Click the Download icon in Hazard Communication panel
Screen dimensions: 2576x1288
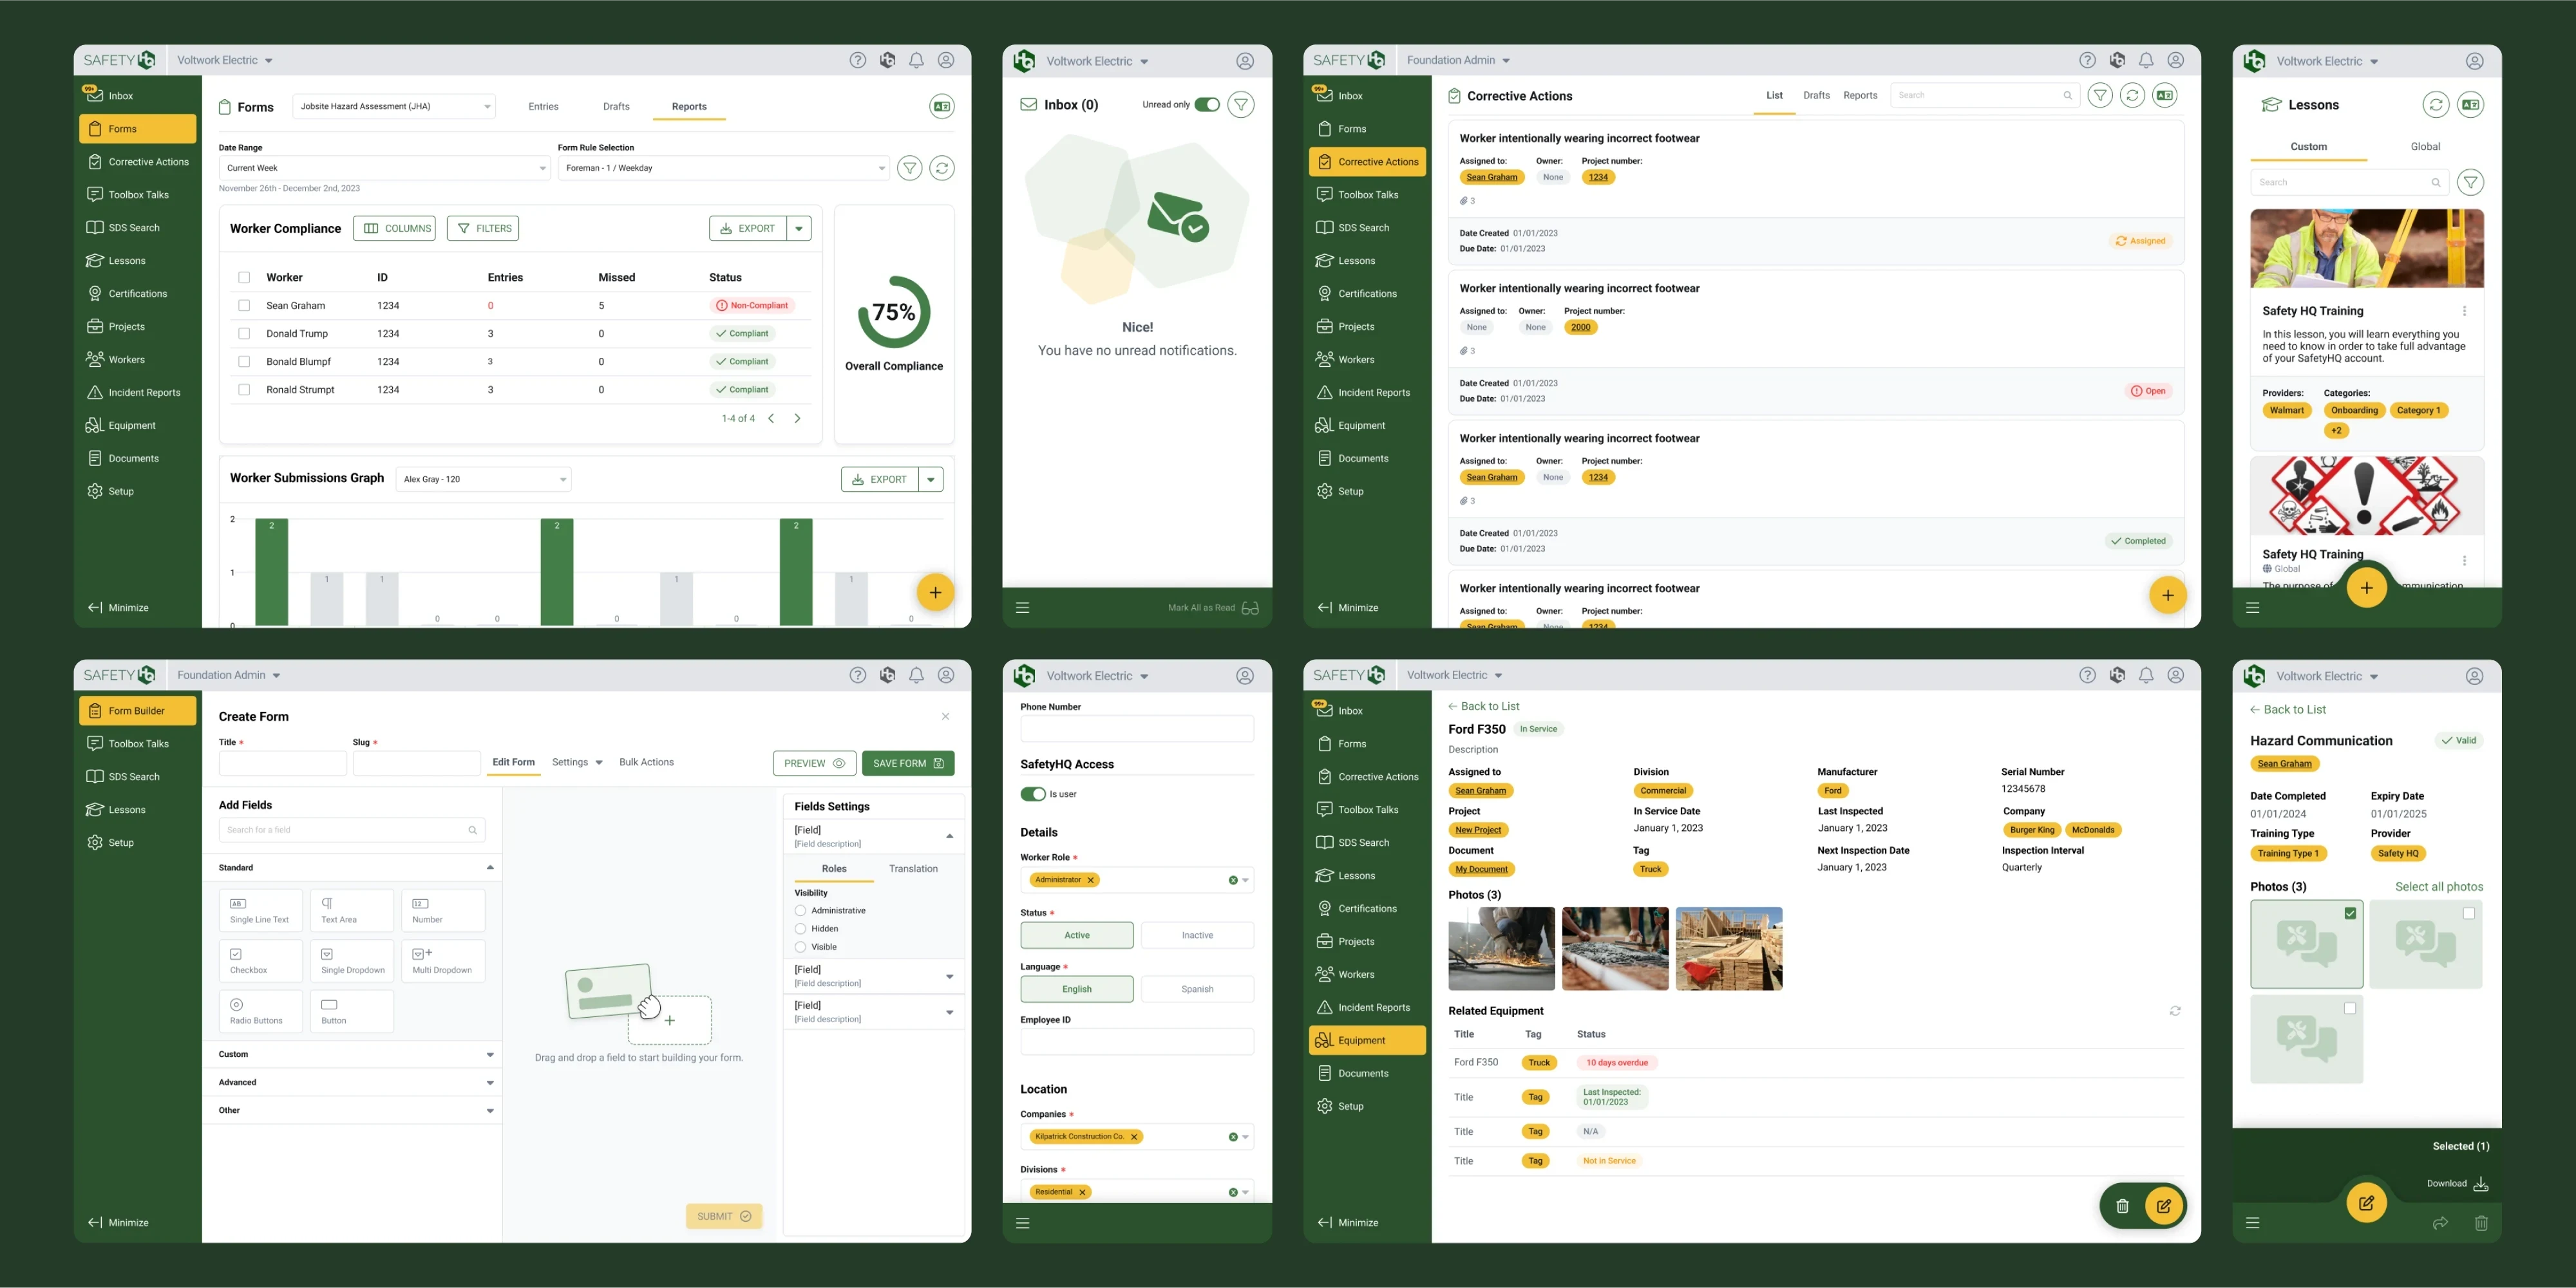click(2480, 1184)
